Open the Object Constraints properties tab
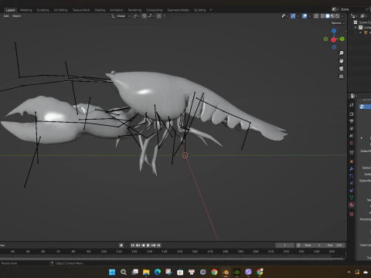Screen dimensions: 371x278 pyautogui.click(x=352, y=191)
